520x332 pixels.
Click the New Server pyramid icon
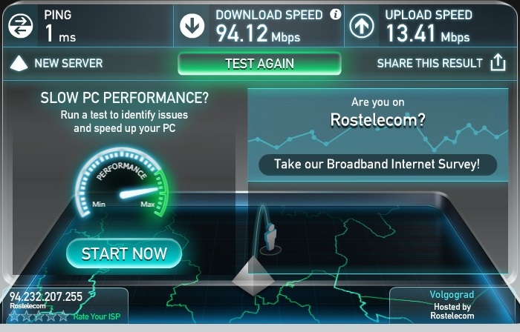pyautogui.click(x=19, y=63)
